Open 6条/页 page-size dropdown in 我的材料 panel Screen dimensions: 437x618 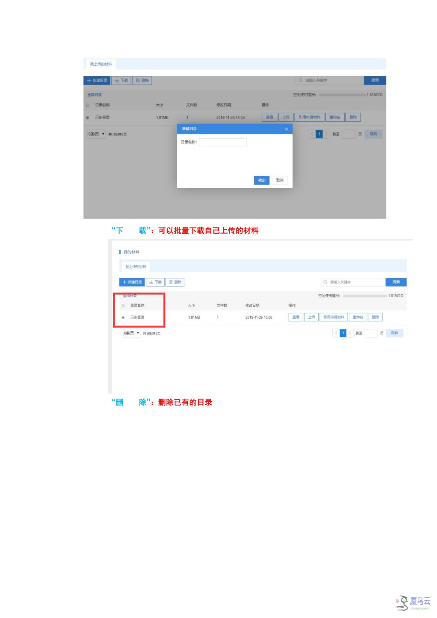click(x=132, y=333)
